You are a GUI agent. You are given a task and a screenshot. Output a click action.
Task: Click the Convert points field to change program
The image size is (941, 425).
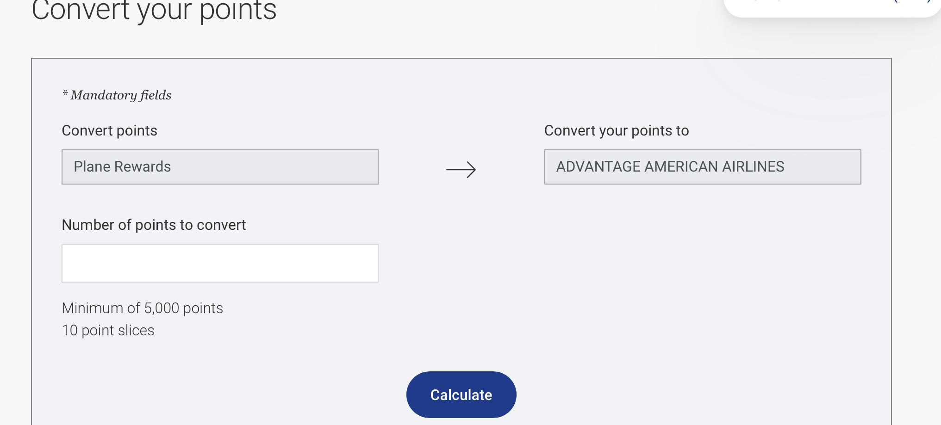click(220, 167)
